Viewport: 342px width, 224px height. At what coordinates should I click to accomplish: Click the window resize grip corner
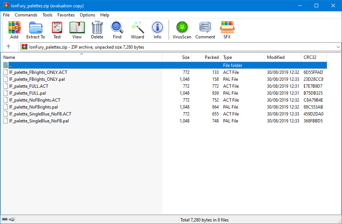coord(339,221)
